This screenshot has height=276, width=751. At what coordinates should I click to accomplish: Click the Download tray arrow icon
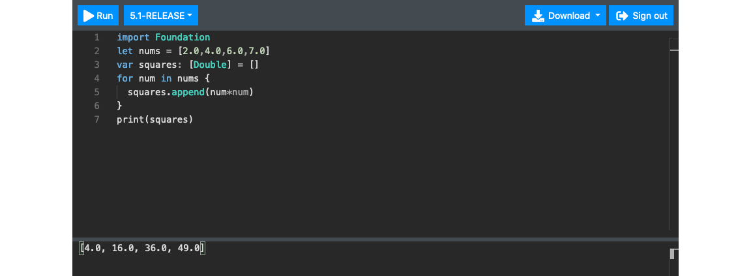(538, 16)
